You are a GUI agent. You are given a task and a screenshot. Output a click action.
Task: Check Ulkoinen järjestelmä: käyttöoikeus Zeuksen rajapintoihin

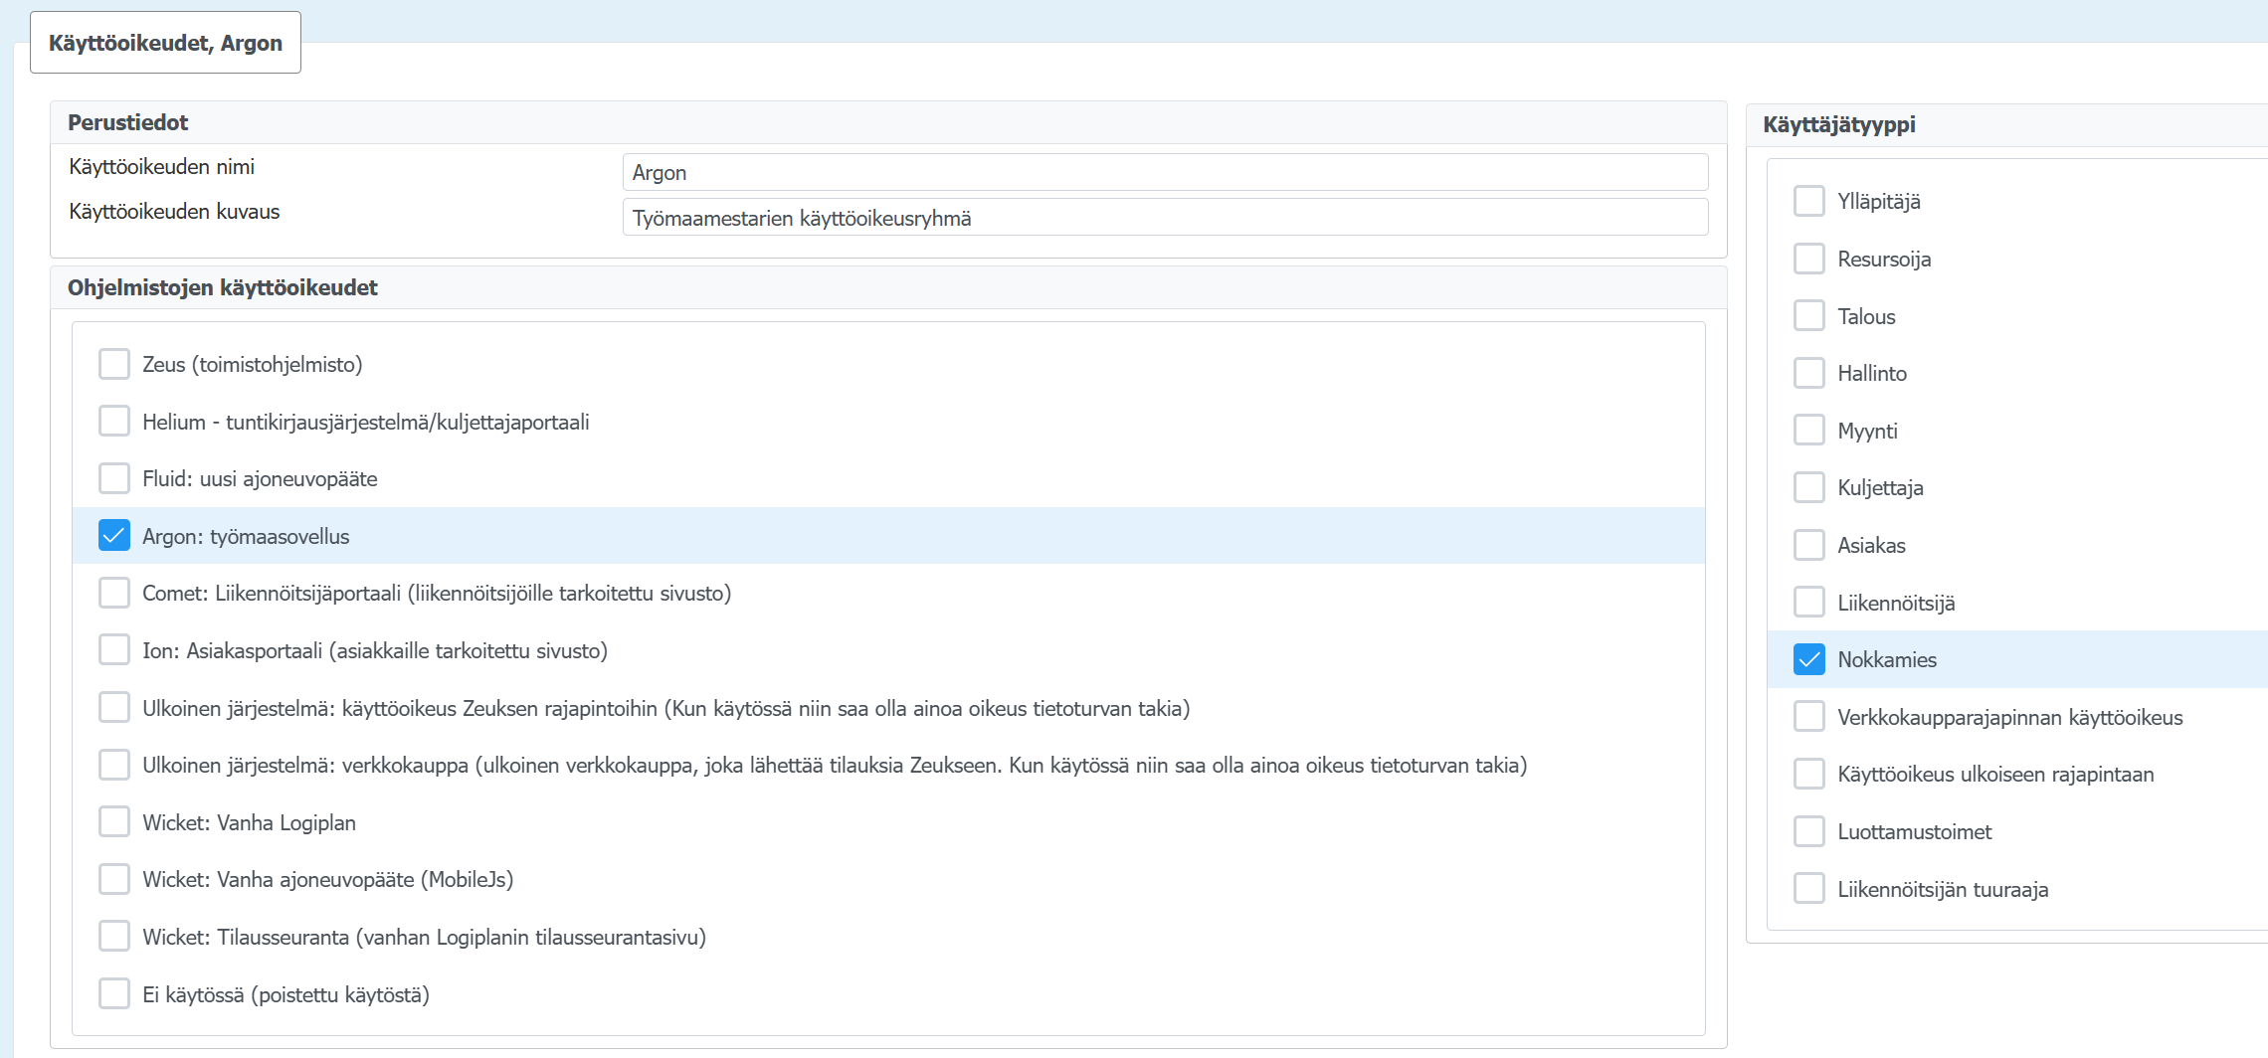pyautogui.click(x=114, y=708)
